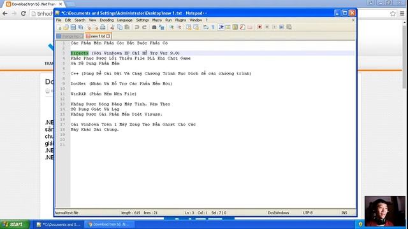Image resolution: width=408 pixels, height=229 pixels.
Task: Start macro recording with red Record icon
Action: [259, 27]
